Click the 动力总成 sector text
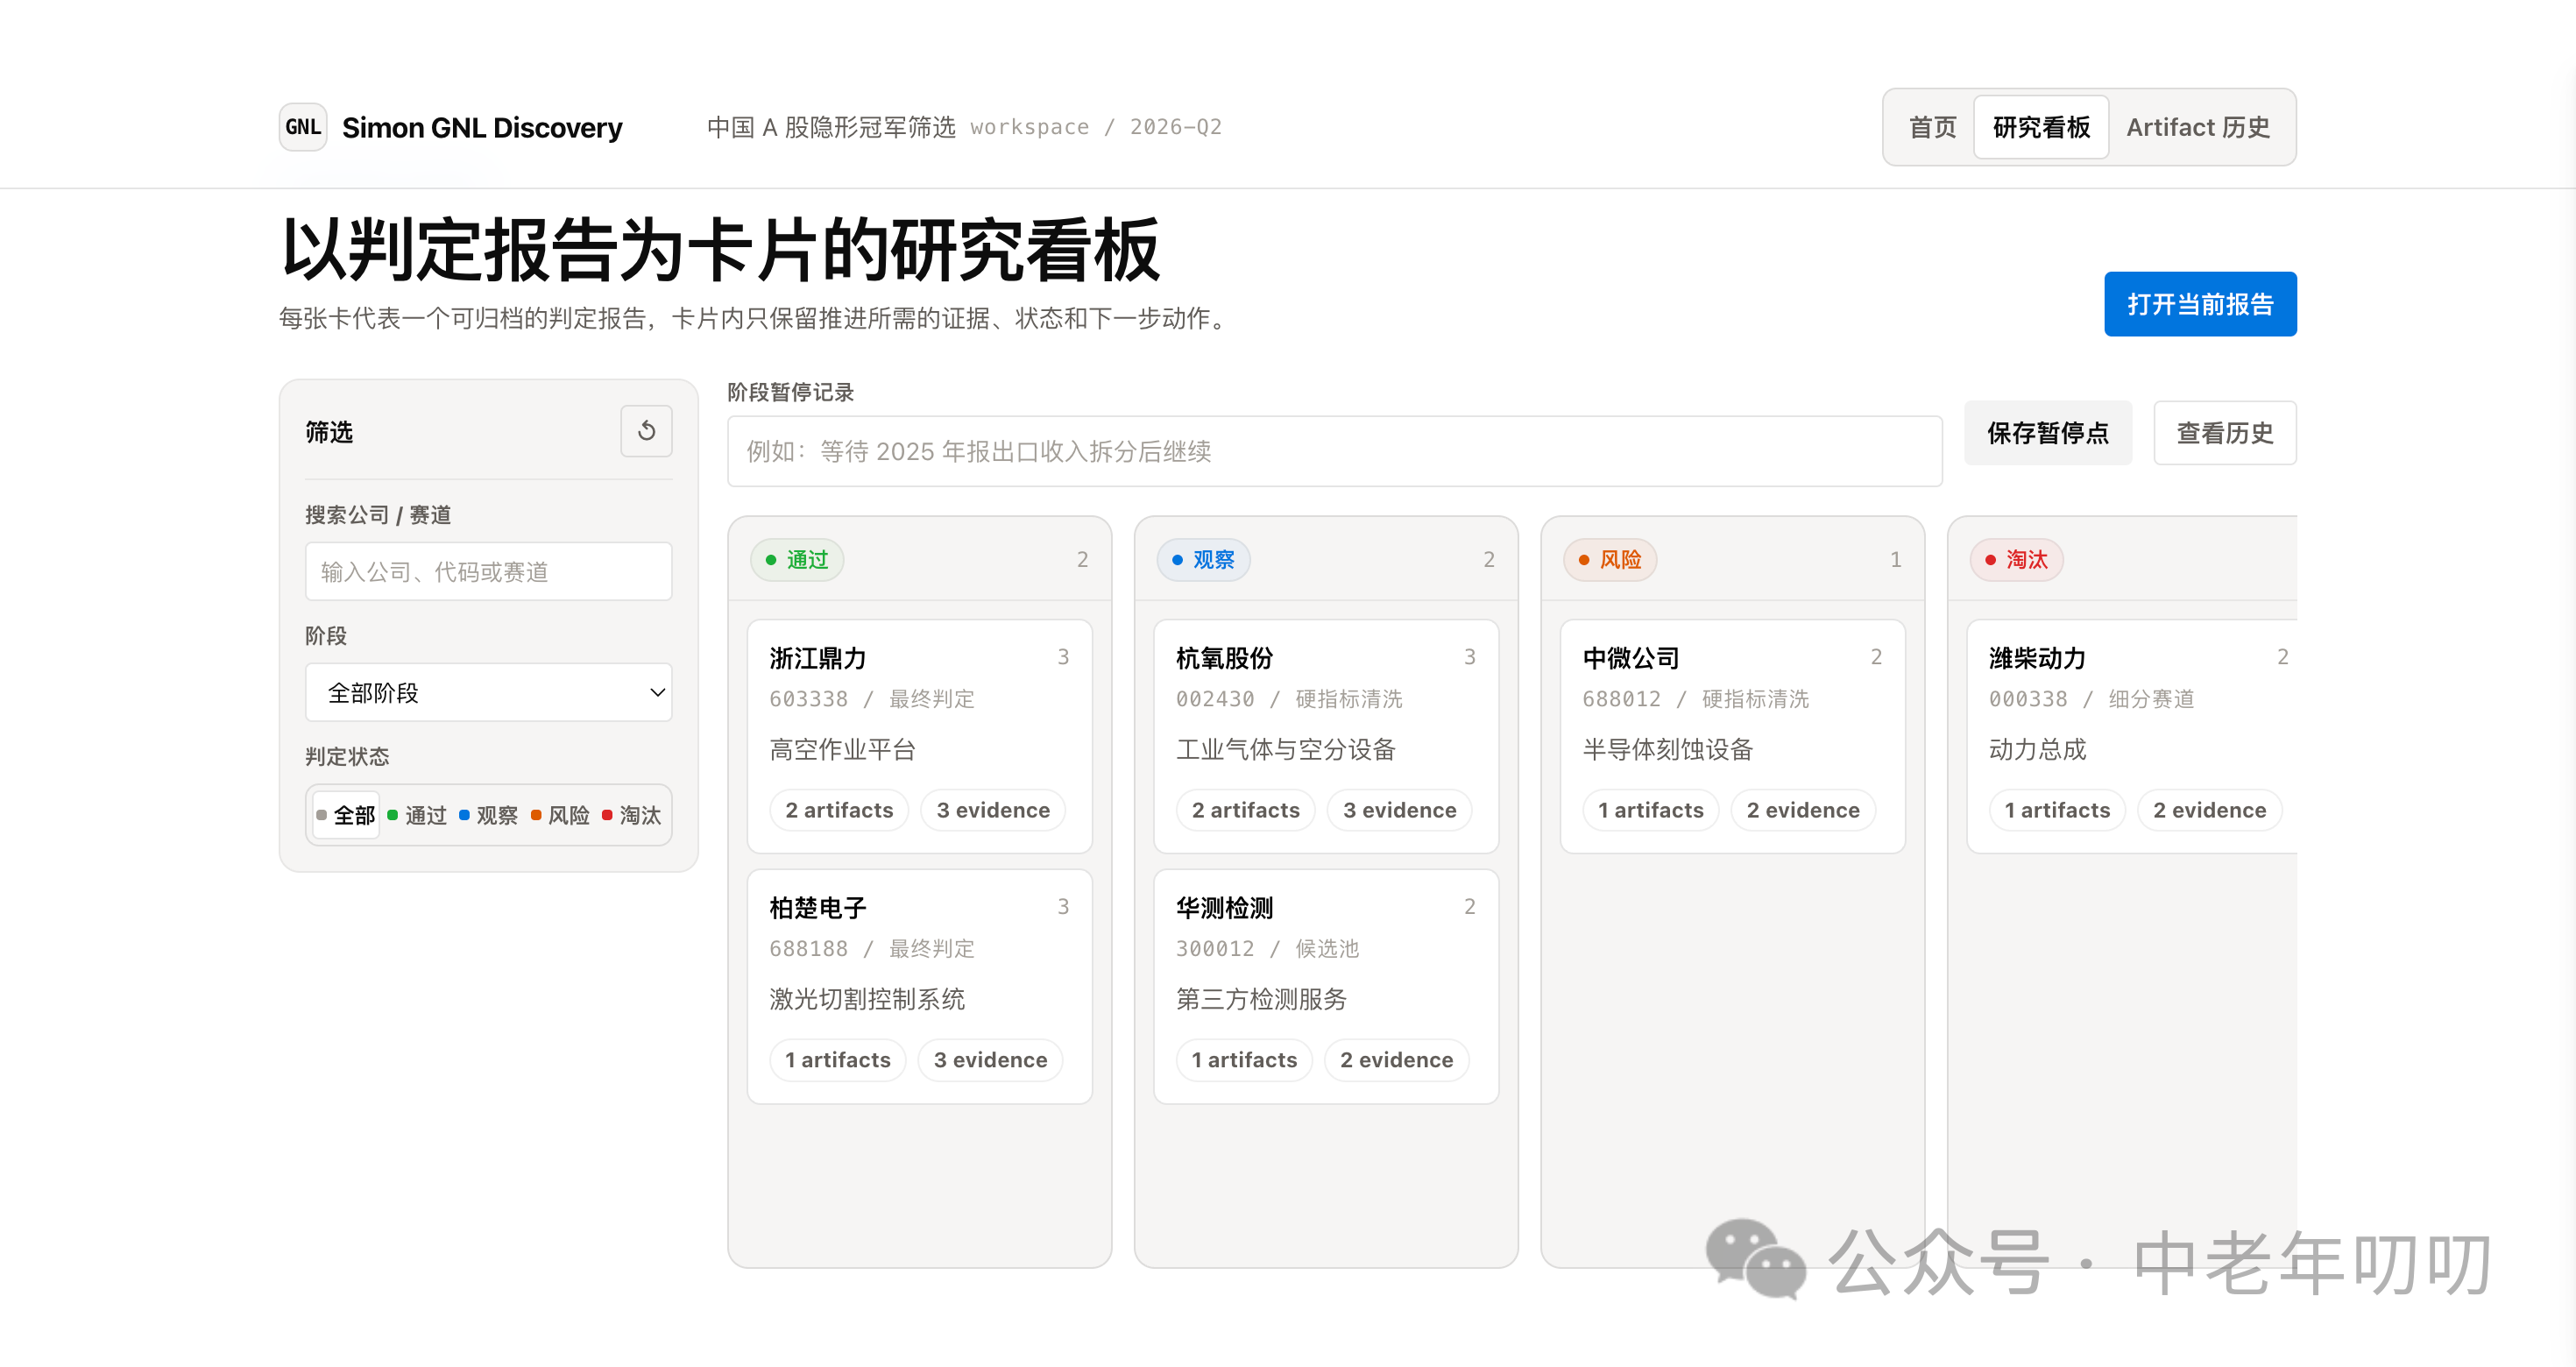The width and height of the screenshot is (2576, 1367). coord(2037,749)
